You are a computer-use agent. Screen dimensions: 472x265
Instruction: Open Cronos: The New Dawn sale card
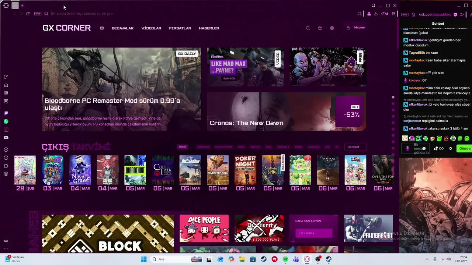pos(287,112)
